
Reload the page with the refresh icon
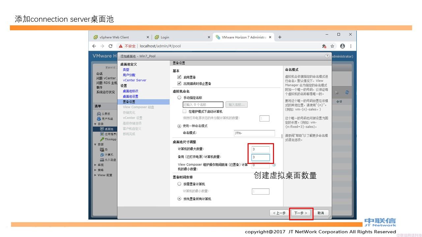click(x=110, y=46)
